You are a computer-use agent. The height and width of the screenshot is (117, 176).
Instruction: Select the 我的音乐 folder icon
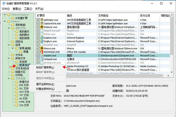click(x=17, y=31)
